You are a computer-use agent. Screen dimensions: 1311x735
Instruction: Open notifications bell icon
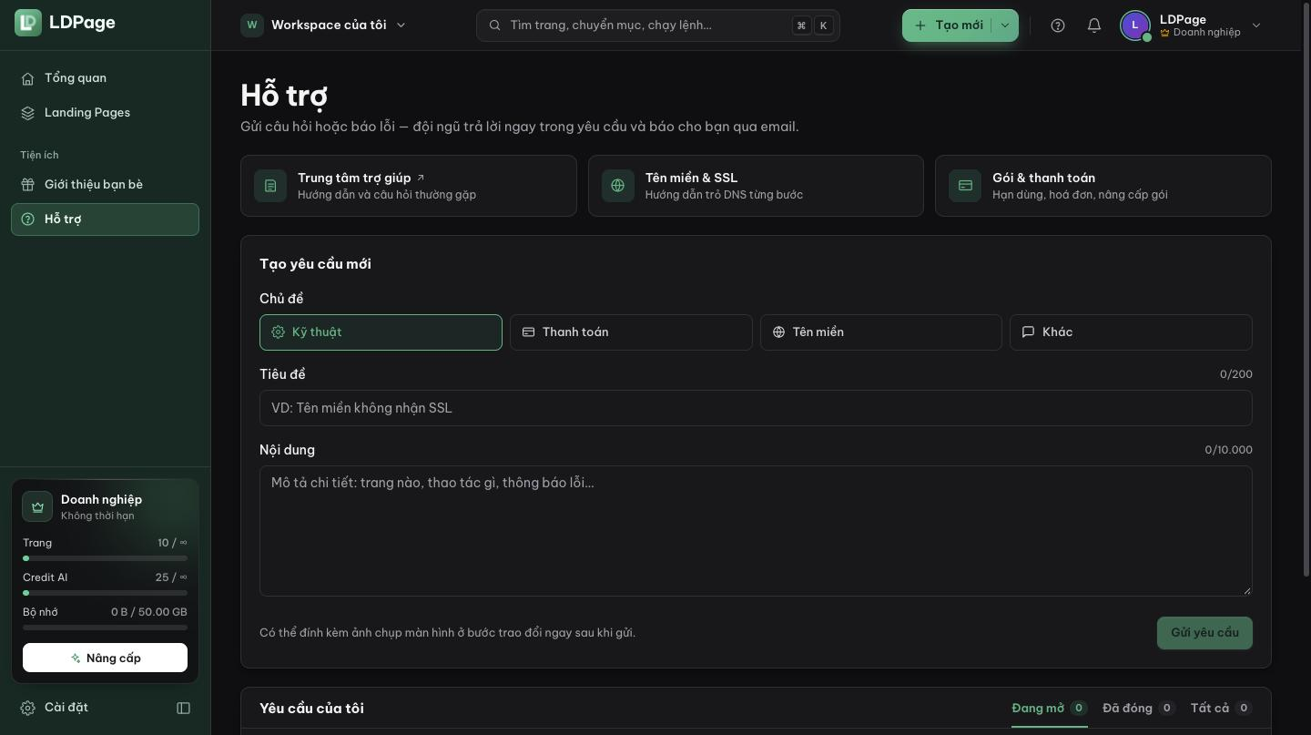(1094, 26)
